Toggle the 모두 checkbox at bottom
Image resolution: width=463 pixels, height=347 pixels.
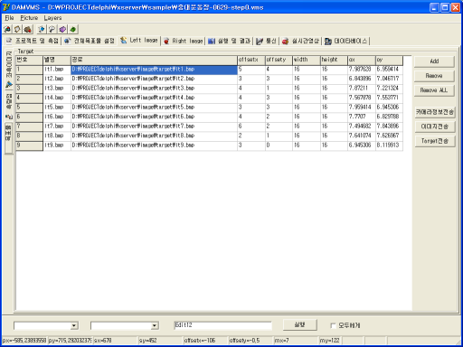333,325
